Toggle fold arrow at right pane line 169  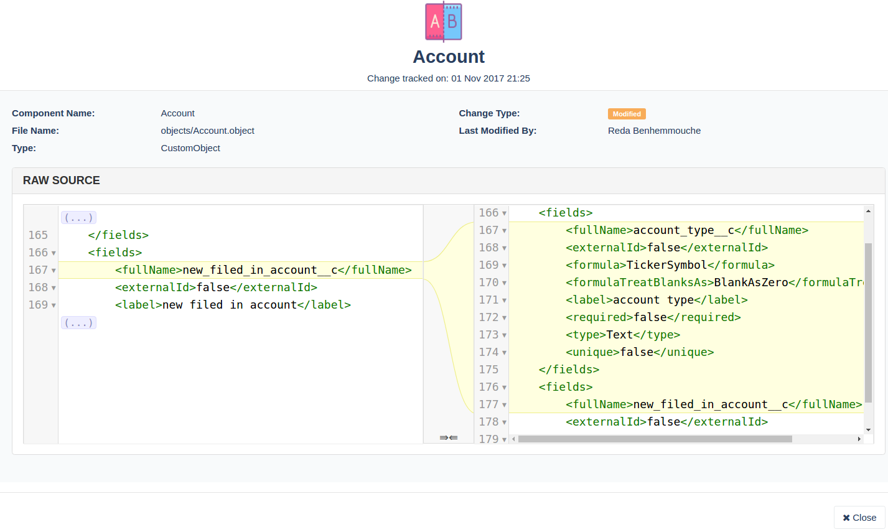click(x=504, y=266)
